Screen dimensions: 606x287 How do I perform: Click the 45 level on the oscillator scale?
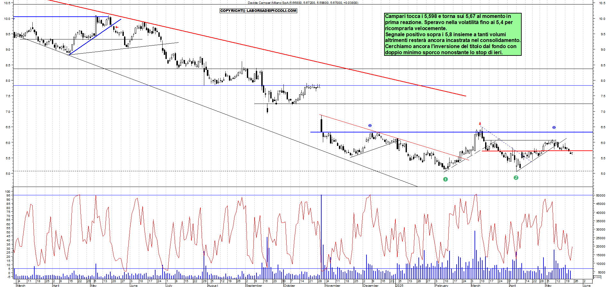pos(8,236)
